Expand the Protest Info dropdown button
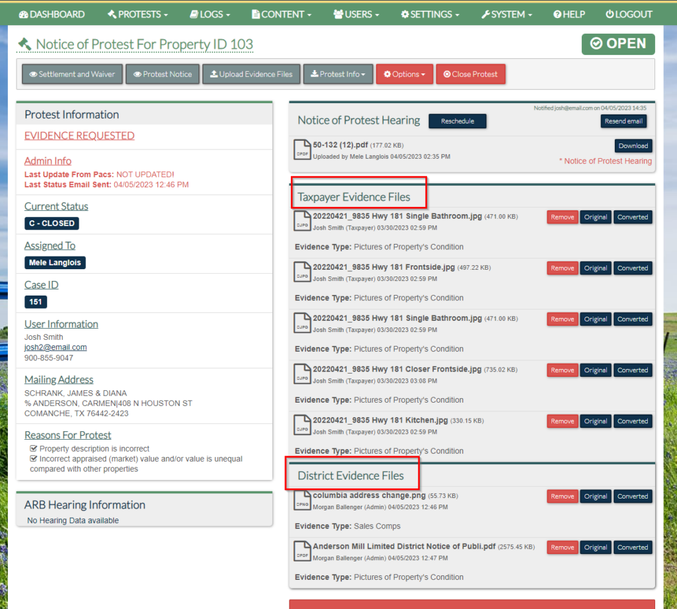The height and width of the screenshot is (609, 677). (x=338, y=74)
